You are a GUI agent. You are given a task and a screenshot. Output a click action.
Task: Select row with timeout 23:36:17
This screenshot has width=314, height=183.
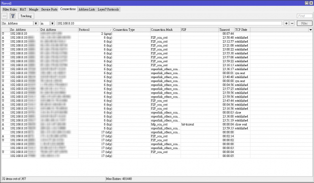pyautogui.click(x=157, y=69)
